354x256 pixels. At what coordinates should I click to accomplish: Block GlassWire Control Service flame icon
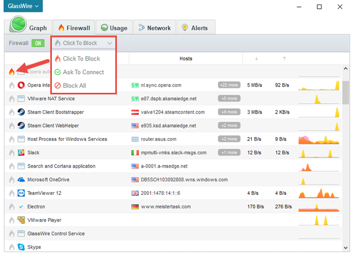click(11, 234)
